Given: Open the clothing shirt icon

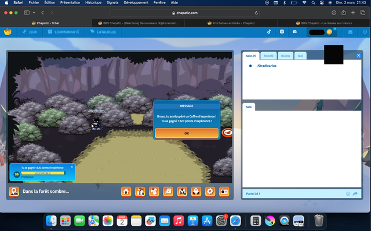Looking at the screenshot, I should 154,192.
